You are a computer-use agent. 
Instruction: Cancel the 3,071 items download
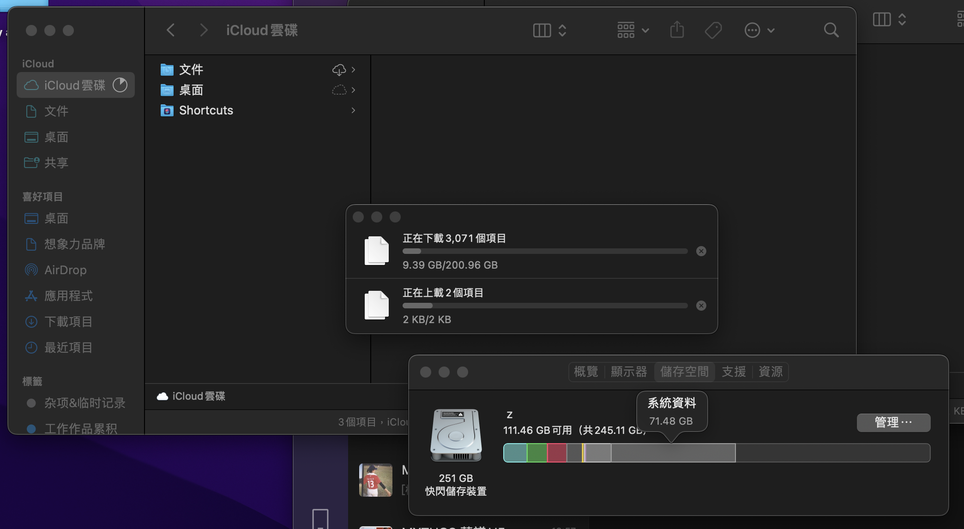pyautogui.click(x=701, y=251)
